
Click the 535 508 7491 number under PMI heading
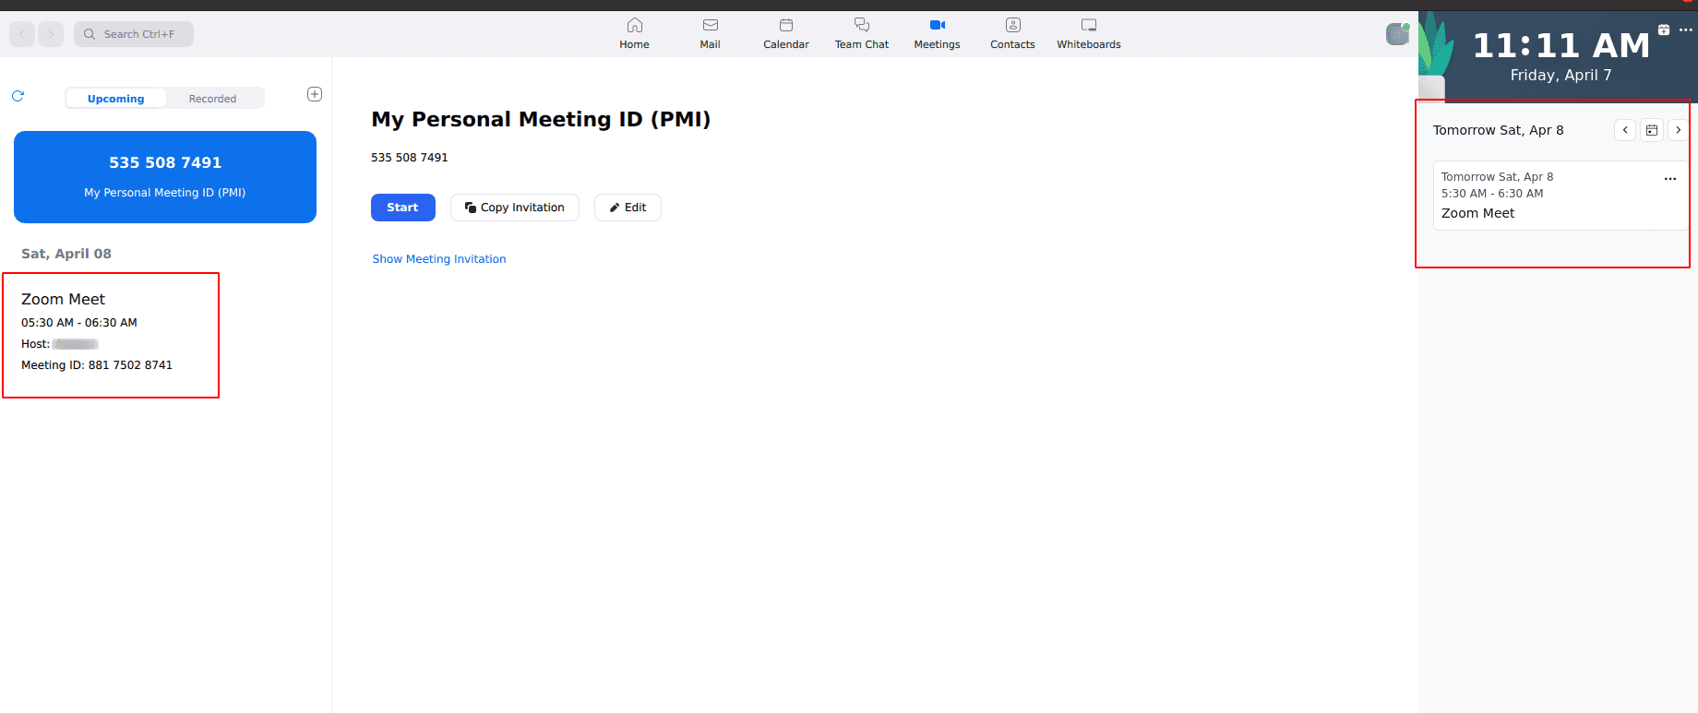click(410, 158)
